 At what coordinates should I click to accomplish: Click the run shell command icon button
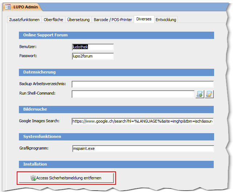point(200,94)
